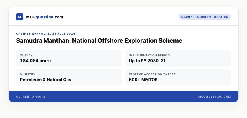Screen dimensions: 247x118
Task: Open the MCQquestion.com site name link
Action: point(45,17)
